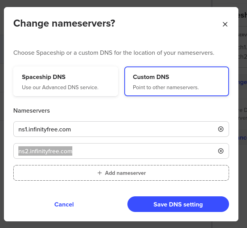Viewport: 247px width, 228px height.
Task: Click "Use our Advanced DNS service." subtitle
Action: coord(60,87)
